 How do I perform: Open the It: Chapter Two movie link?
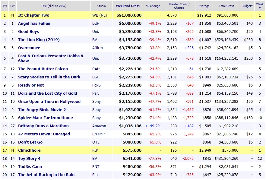tap(33, 15)
